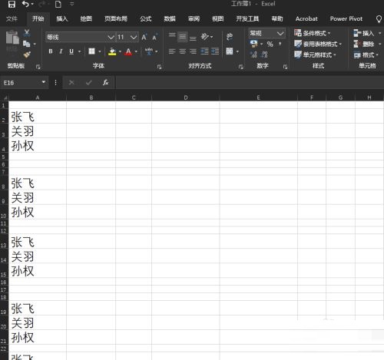Select column D header
Viewport: 384px width, 360px height.
pyautogui.click(x=186, y=97)
